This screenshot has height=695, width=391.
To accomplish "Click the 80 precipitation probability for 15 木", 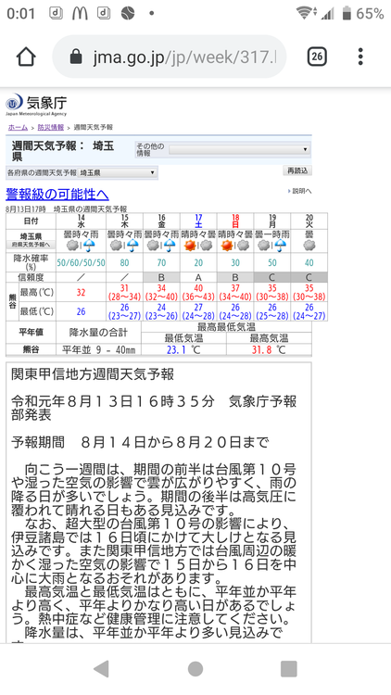I will pos(124,263).
